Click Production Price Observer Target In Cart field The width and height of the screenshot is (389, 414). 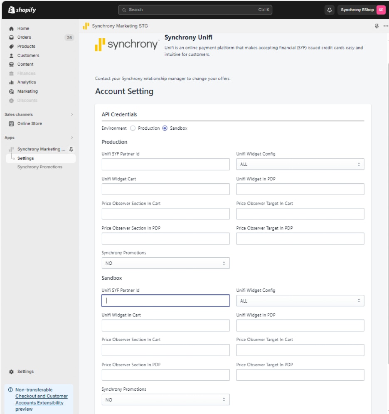(300, 214)
